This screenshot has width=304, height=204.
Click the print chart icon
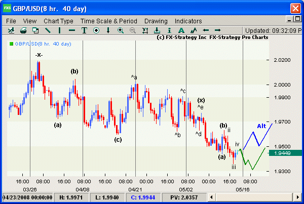pos(23,30)
